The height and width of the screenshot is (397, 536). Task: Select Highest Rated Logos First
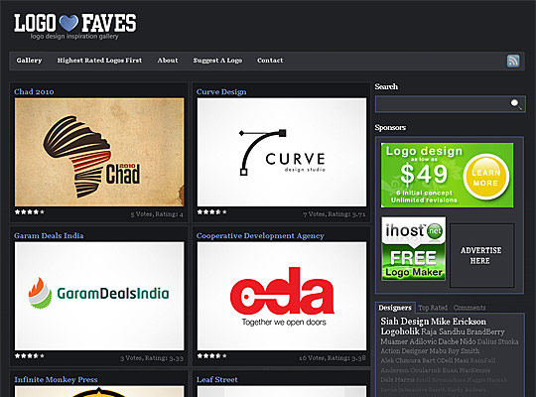(99, 61)
